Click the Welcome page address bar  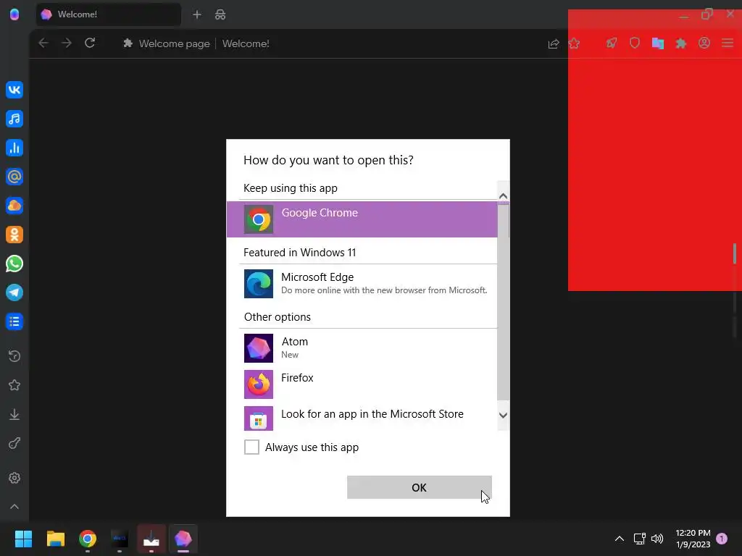[331, 43]
